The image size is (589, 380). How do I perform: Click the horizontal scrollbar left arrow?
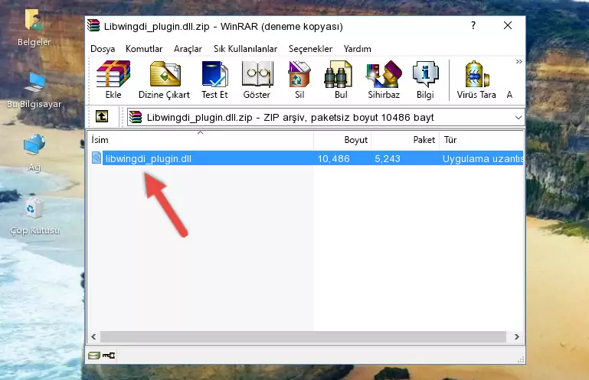click(x=93, y=336)
